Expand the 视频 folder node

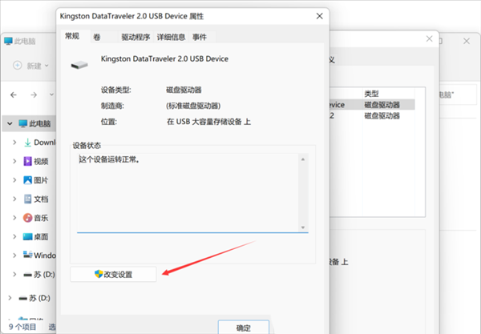14,161
